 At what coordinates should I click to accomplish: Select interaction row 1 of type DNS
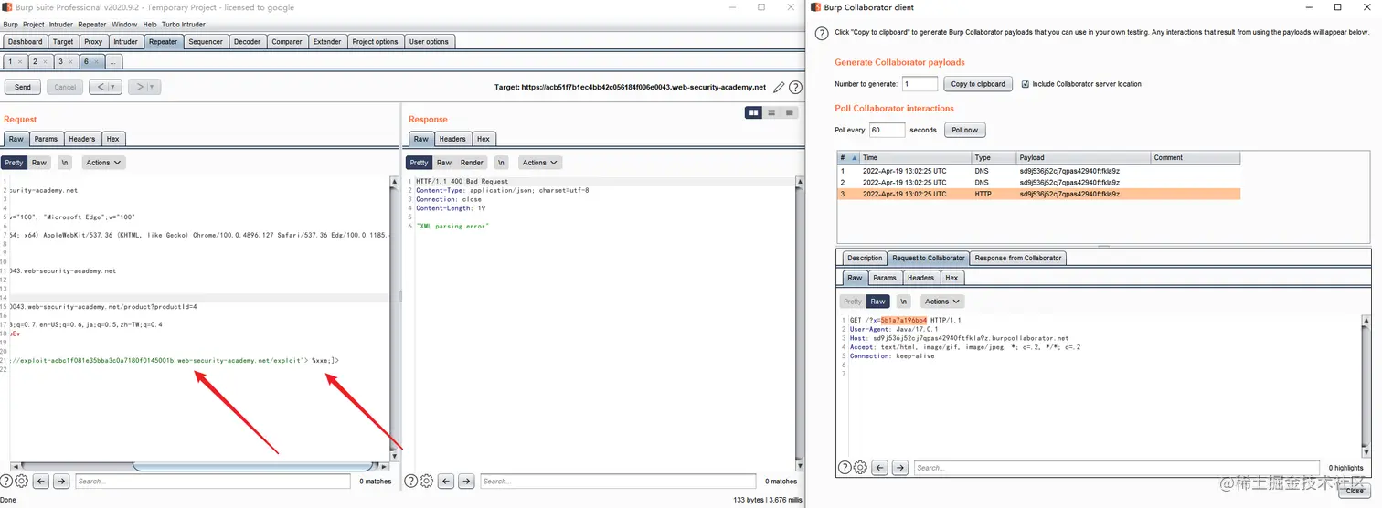[x=1040, y=170]
